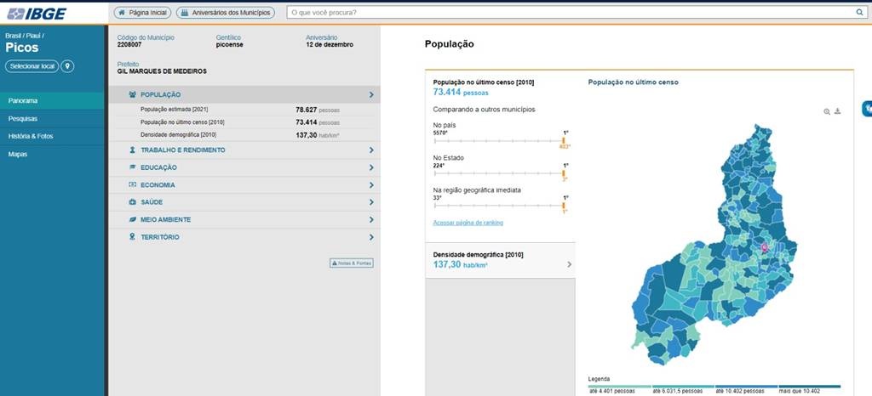This screenshot has height=396, width=872.
Task: Click the IBGE logo
Action: click(x=32, y=12)
